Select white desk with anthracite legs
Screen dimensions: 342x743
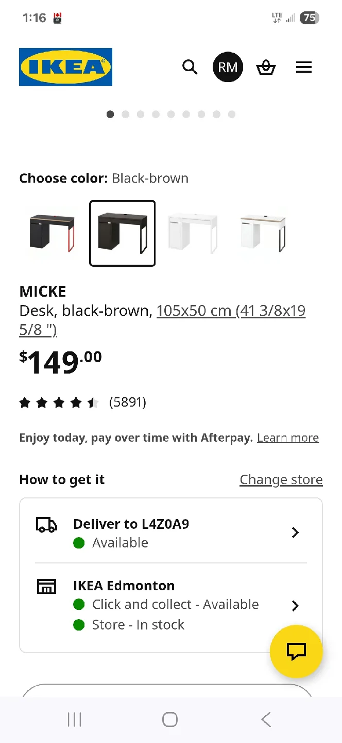pos(263,233)
